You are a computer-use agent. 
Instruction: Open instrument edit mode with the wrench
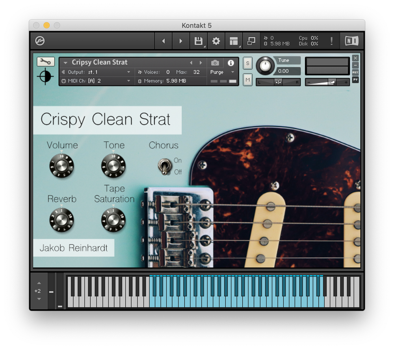(x=45, y=61)
